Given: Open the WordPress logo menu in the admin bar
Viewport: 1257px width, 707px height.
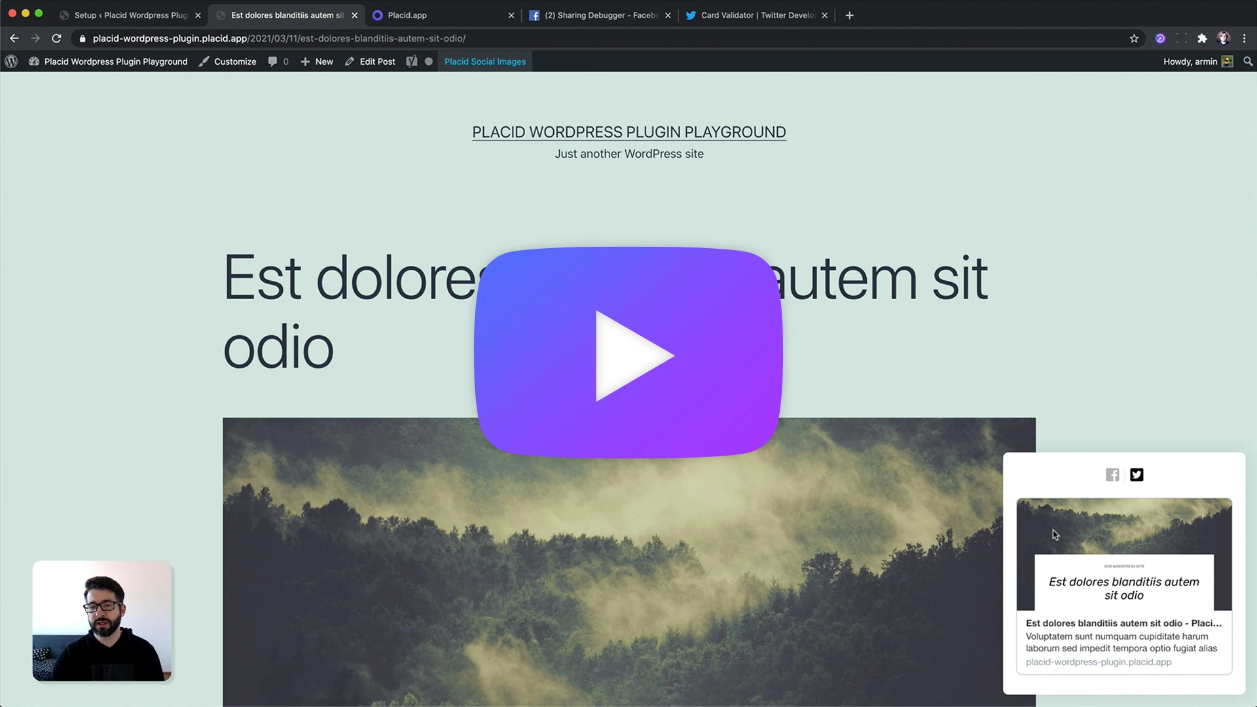Looking at the screenshot, I should click(x=11, y=62).
